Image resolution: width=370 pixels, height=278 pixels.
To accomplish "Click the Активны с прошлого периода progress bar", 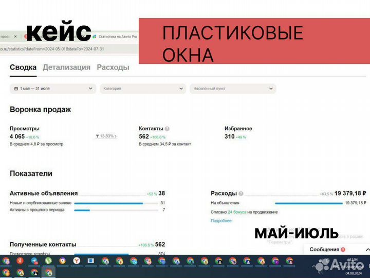I will 116,210.
